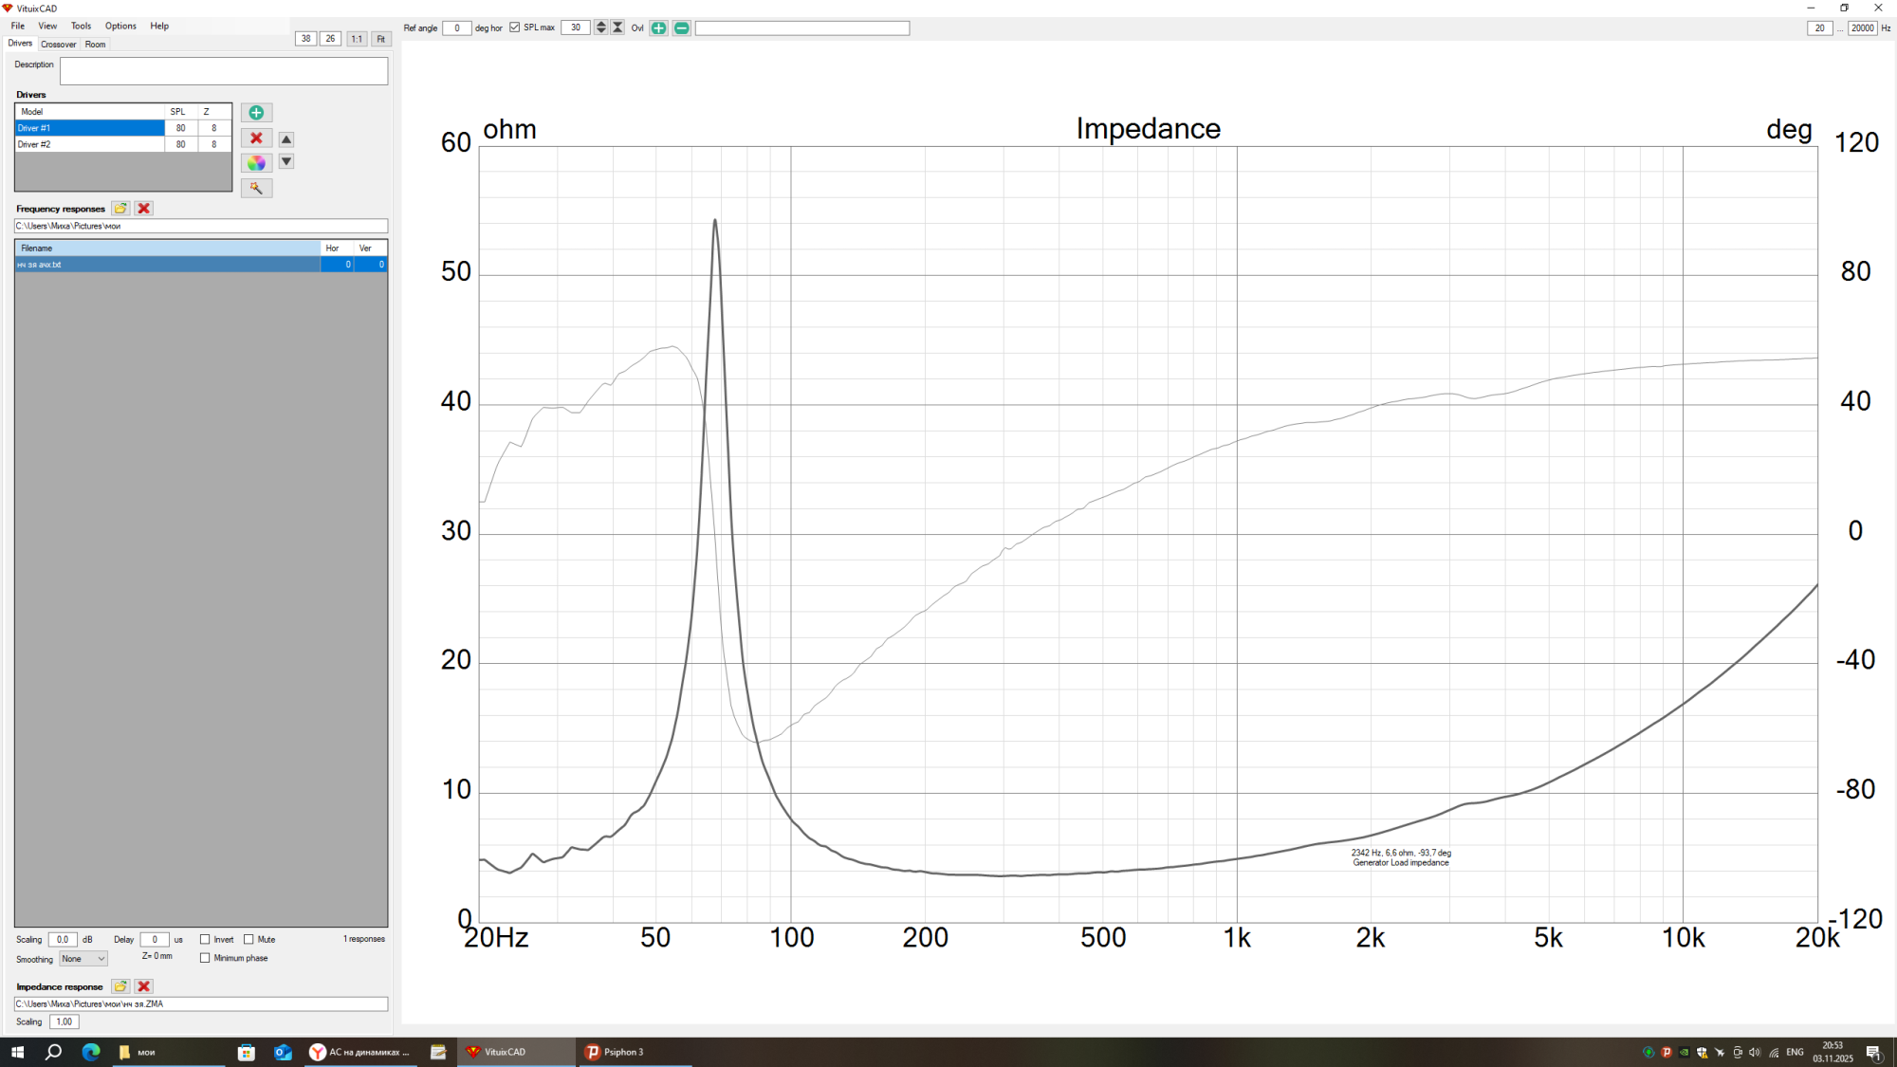This screenshot has height=1067, width=1897.
Task: Delete selected driver with red X
Action: 256,138
